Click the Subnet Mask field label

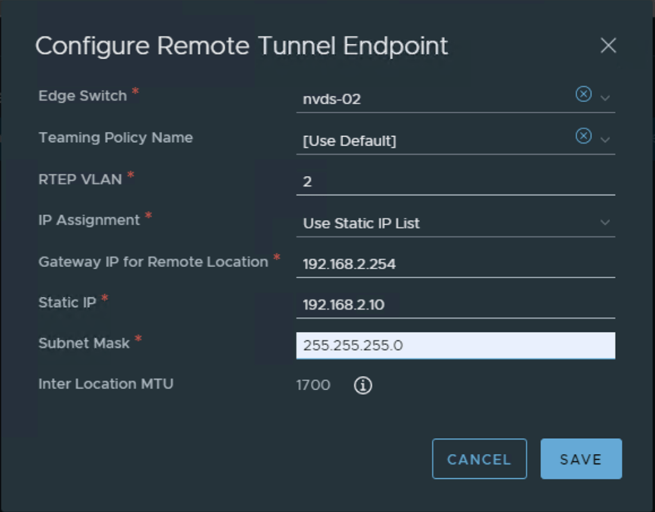point(84,343)
